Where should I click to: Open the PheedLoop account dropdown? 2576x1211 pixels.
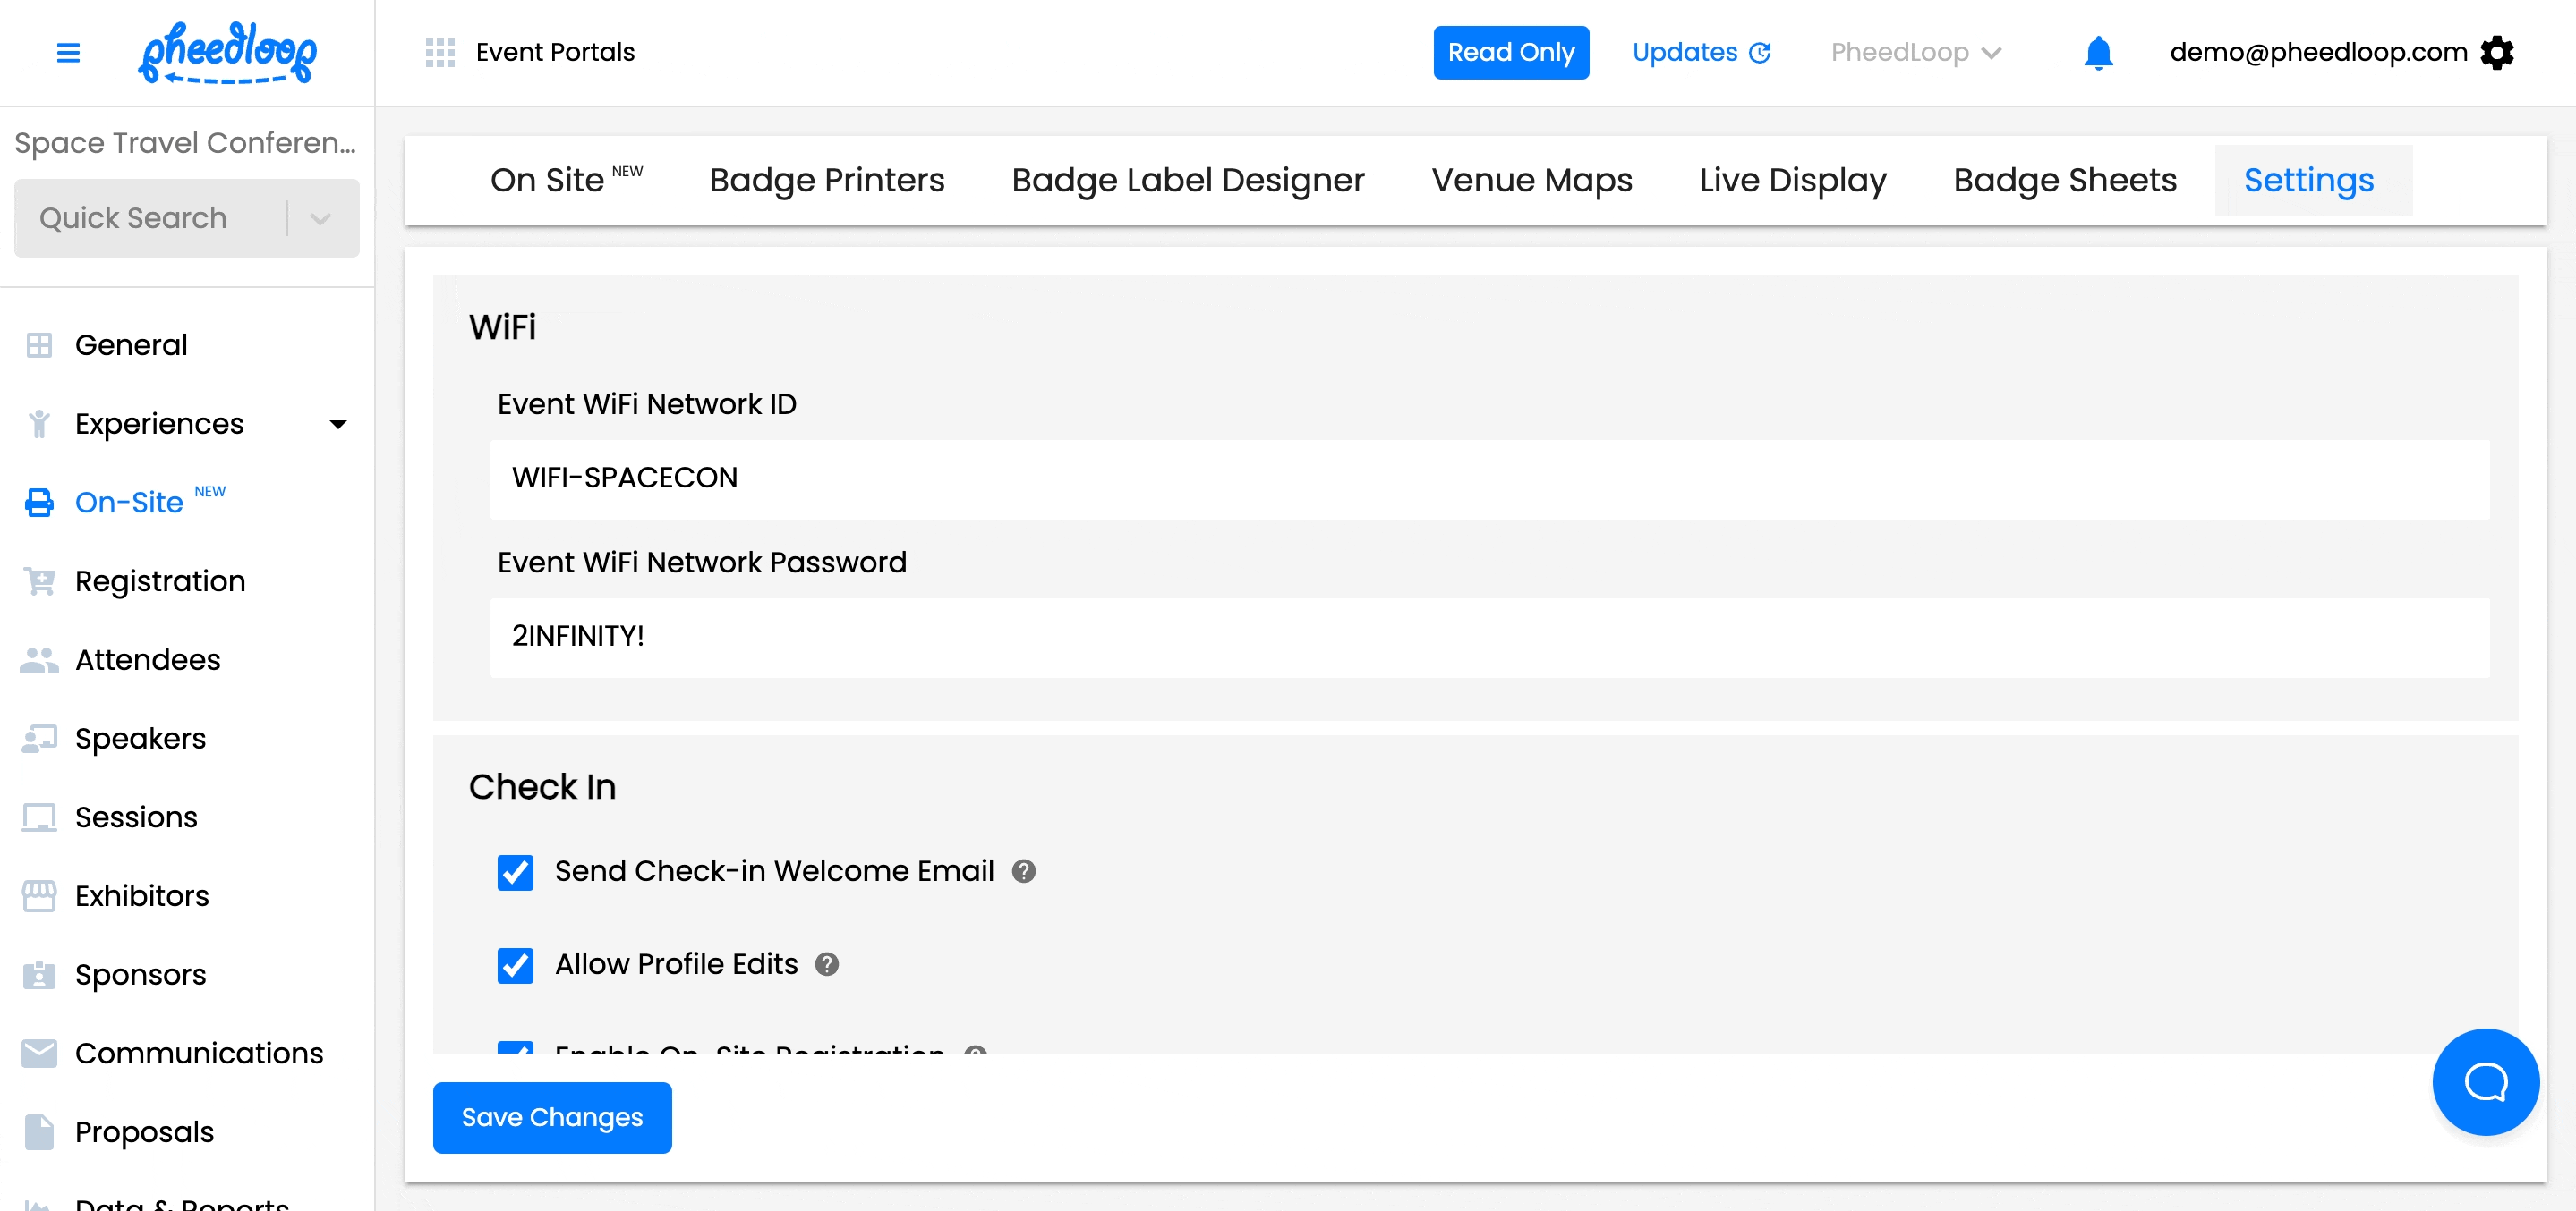coord(1915,52)
